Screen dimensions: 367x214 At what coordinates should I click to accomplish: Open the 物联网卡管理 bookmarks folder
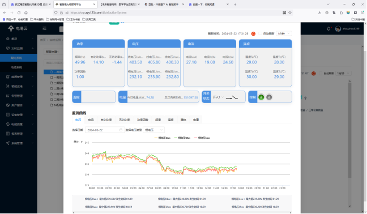pyautogui.click(x=55, y=19)
